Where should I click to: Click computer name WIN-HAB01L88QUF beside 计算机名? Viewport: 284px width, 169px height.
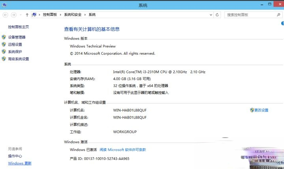(130, 110)
